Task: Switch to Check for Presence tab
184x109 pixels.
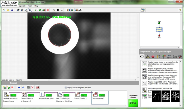Action: pyautogui.click(x=164, y=57)
